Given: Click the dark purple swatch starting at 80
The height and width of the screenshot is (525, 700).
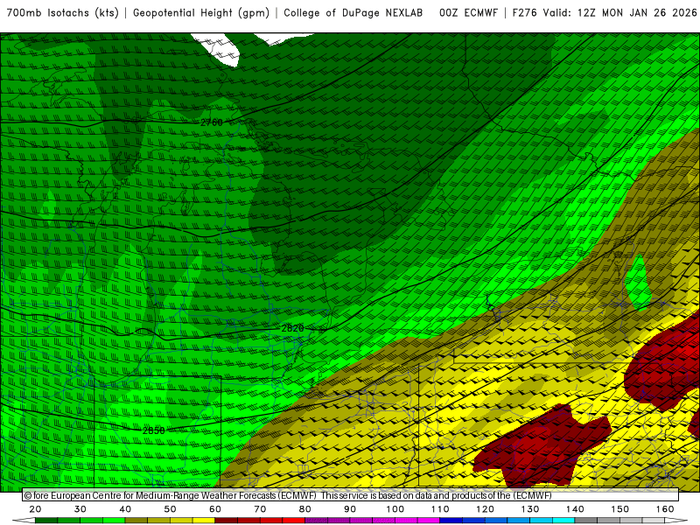Looking at the screenshot, I should (316, 521).
